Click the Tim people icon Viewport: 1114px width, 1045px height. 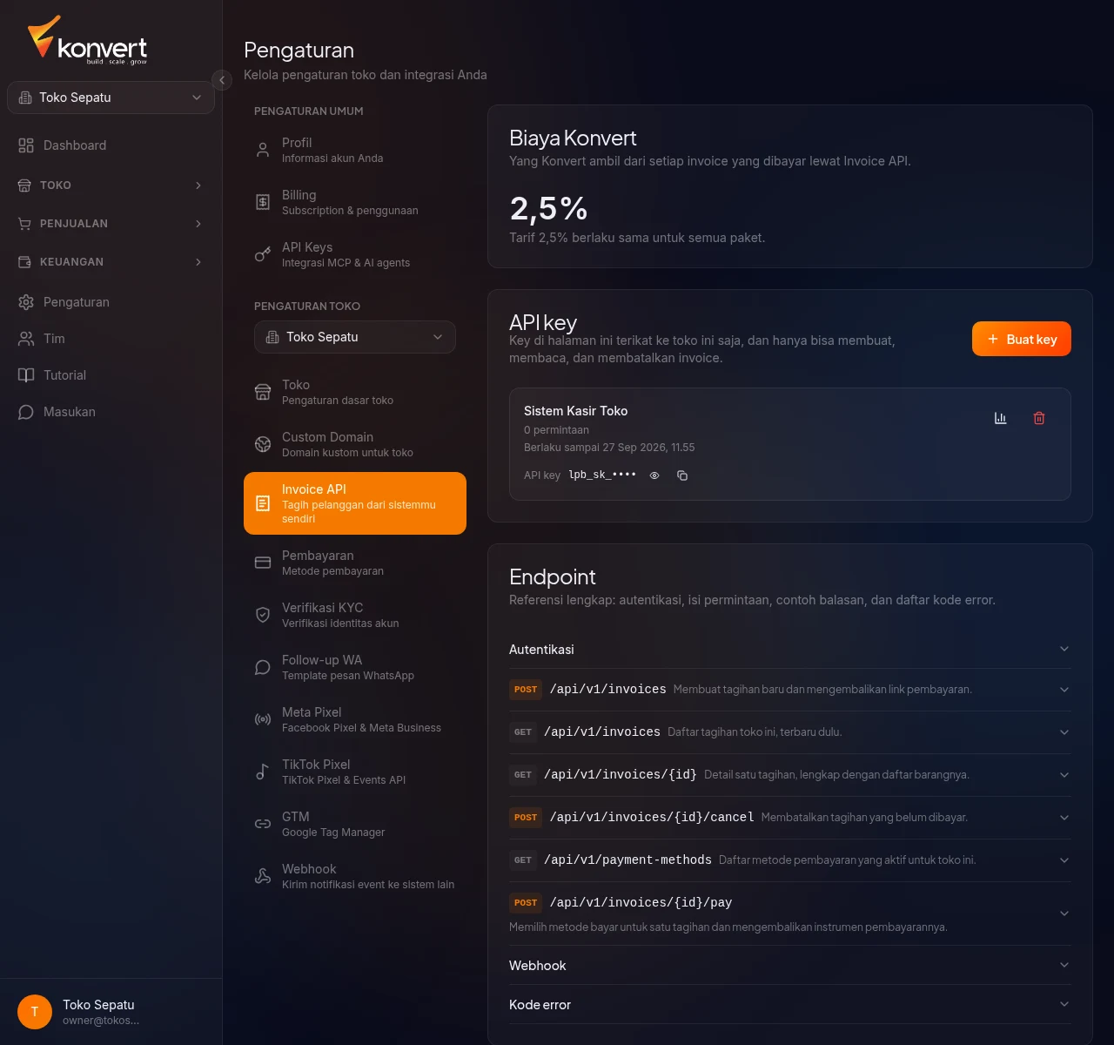click(x=26, y=339)
